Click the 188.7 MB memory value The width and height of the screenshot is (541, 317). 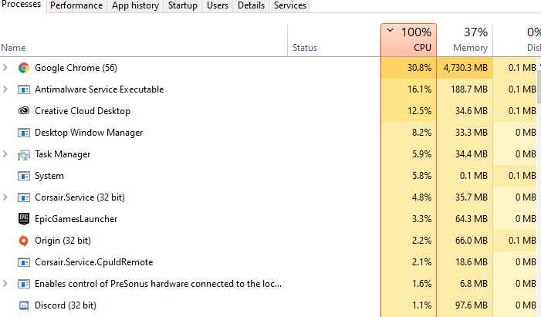[x=469, y=89]
